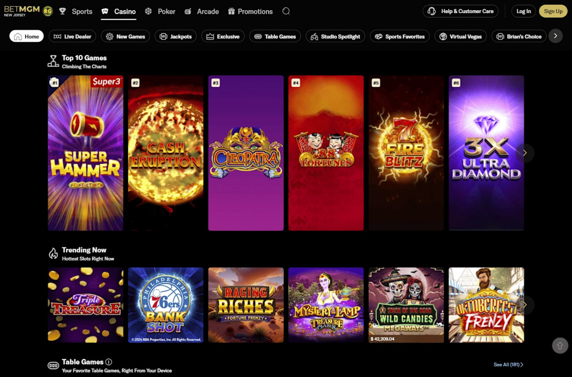This screenshot has width=572, height=377.
Task: Show more Trending Now games with right arrow
Action: click(x=525, y=305)
